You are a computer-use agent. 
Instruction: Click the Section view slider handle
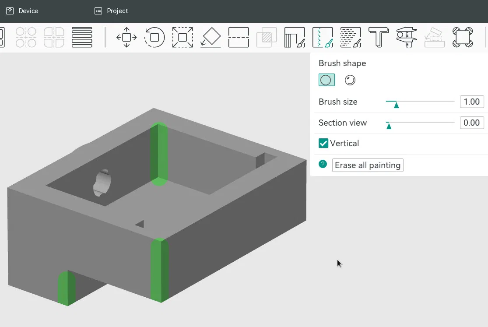coord(389,126)
